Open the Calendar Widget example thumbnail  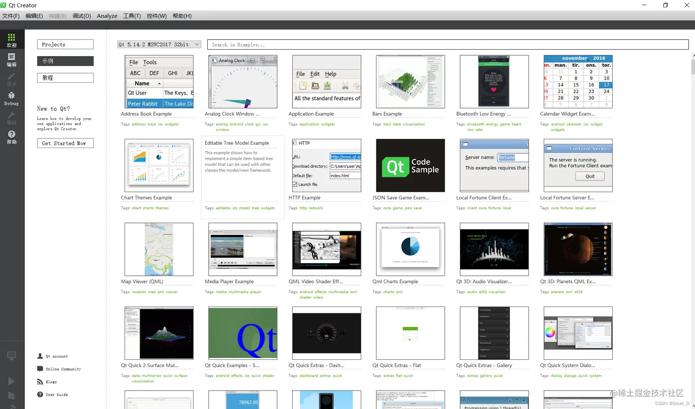pos(578,82)
